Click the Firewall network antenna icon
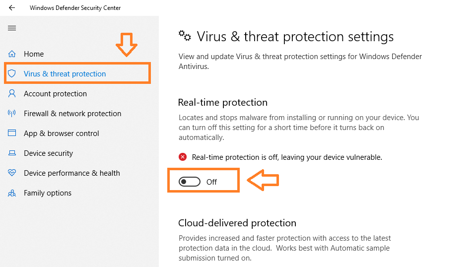The height and width of the screenshot is (267, 476). coord(12,114)
